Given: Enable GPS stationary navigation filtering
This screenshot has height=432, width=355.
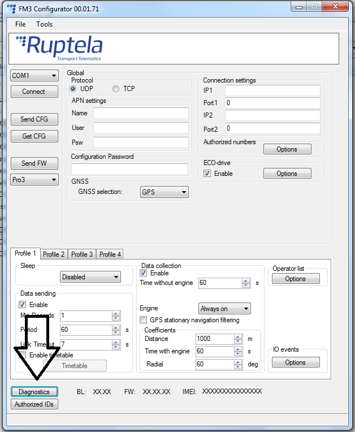Looking at the screenshot, I should tap(144, 320).
